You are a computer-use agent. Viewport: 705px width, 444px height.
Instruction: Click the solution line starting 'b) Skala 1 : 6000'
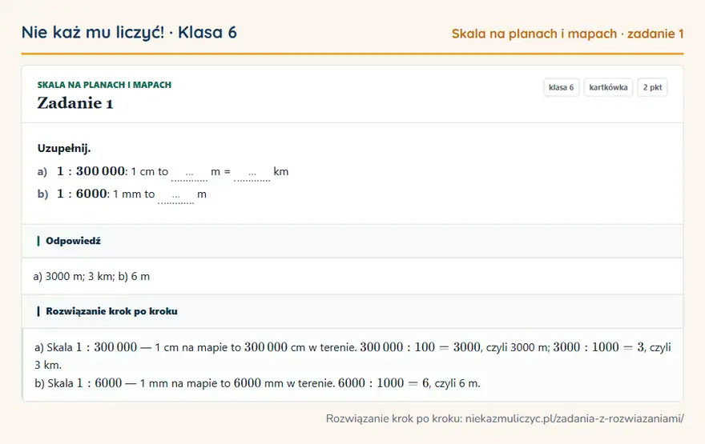[257, 383]
